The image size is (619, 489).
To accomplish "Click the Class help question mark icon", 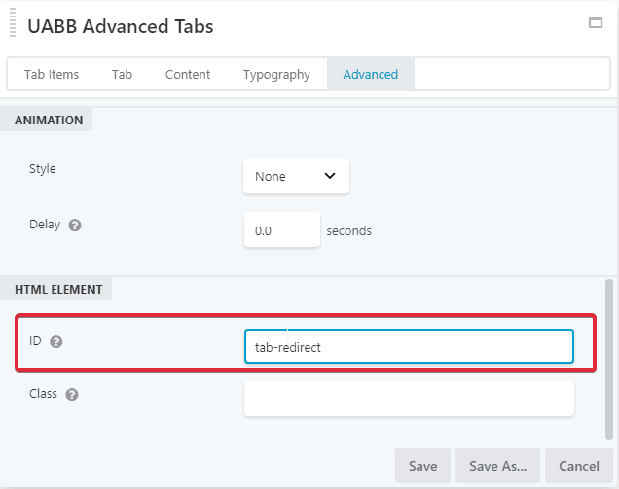I will tap(72, 395).
